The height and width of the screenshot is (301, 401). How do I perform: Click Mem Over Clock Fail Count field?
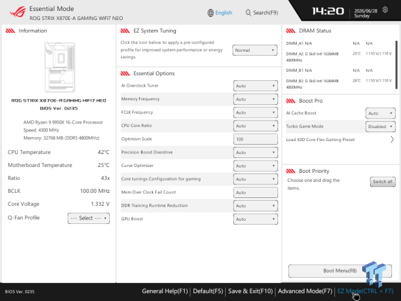point(255,192)
